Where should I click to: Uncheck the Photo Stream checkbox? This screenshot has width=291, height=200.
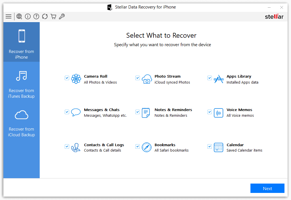(x=138, y=78)
